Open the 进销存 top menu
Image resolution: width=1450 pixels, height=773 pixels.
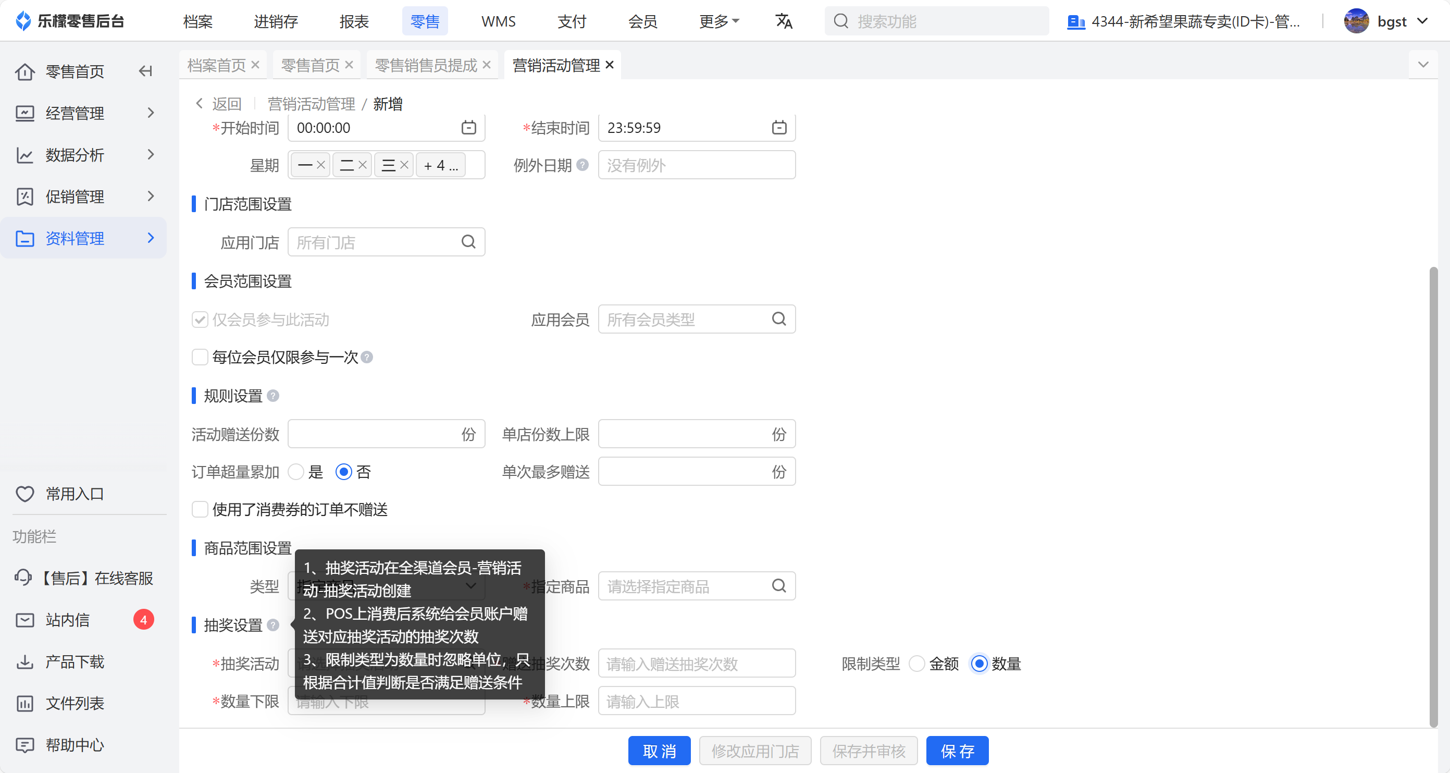pyautogui.click(x=276, y=21)
